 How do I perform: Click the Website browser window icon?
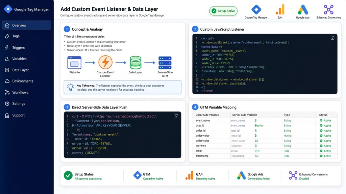point(74,63)
